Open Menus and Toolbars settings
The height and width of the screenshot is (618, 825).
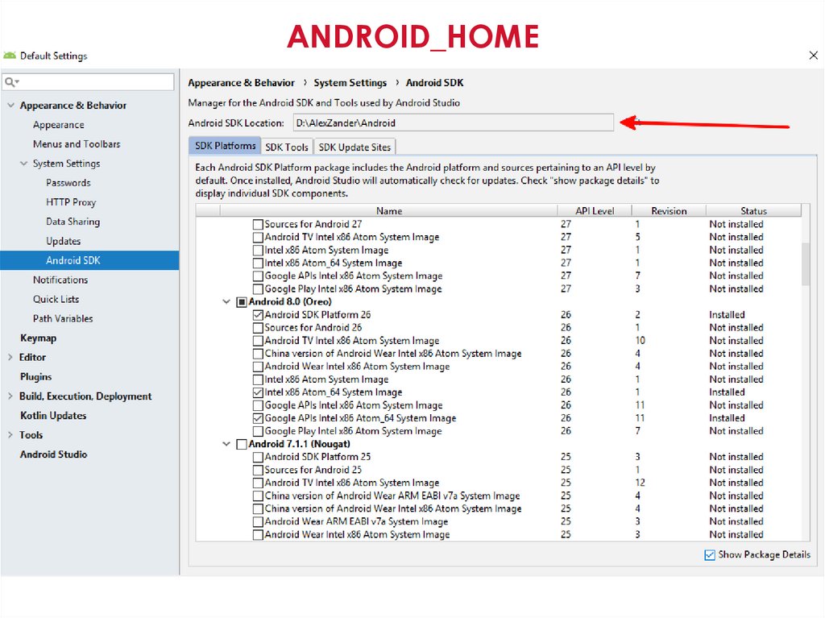[x=77, y=143]
